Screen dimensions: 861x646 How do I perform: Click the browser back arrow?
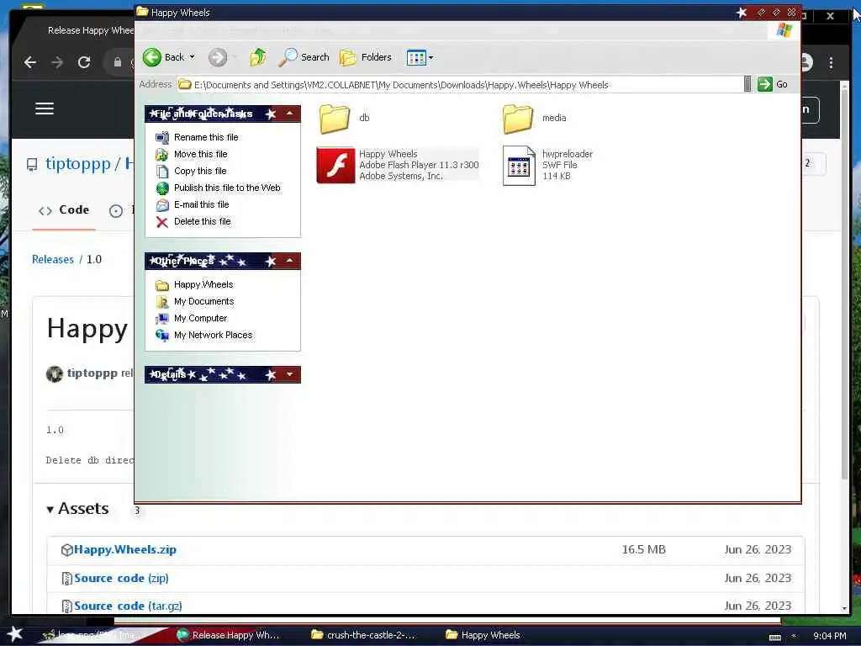click(30, 62)
